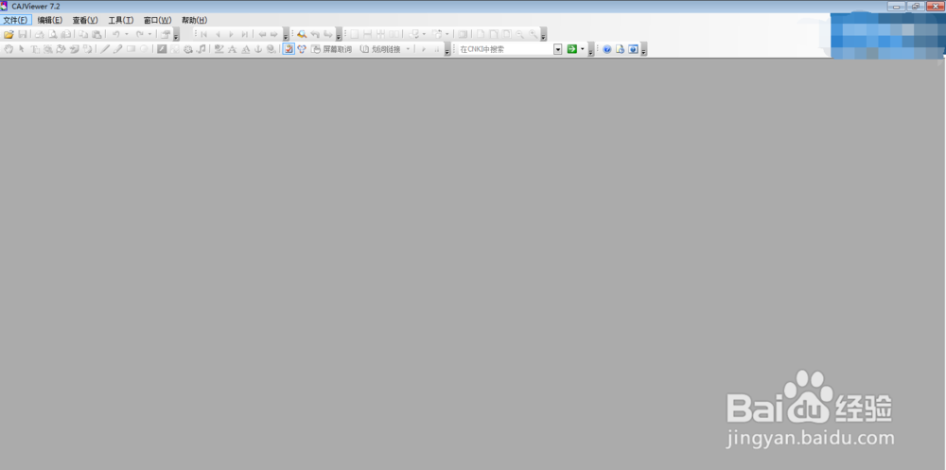
Task: Select the Text selection tool
Action: click(x=35, y=49)
